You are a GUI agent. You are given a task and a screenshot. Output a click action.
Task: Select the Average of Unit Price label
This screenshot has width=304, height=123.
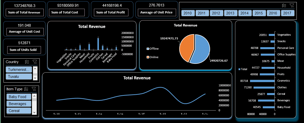[156, 12]
